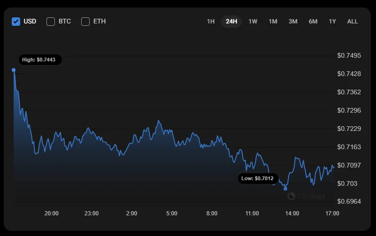376x236 pixels.
Task: Uncheck the USD checkbox
Action: tap(16, 21)
